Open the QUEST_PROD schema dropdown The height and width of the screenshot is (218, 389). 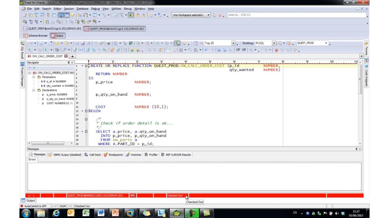(x=326, y=43)
